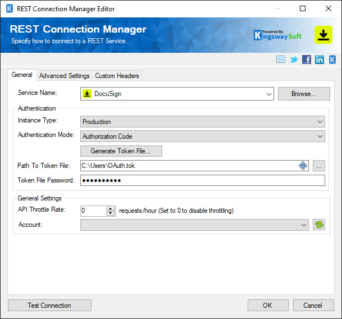
Task: Click the 'requests/hour (Set to 0 to disable throttling)' text
Action: click(176, 211)
